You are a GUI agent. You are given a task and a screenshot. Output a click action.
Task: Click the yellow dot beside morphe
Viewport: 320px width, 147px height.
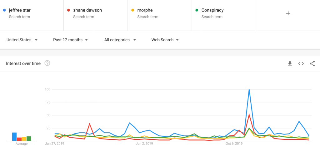point(132,10)
